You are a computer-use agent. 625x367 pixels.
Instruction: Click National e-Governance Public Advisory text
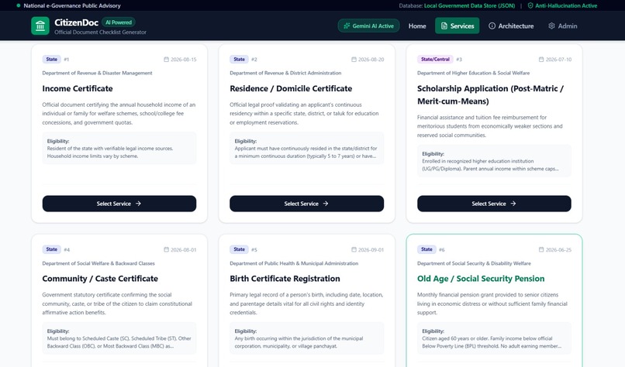pos(72,5)
